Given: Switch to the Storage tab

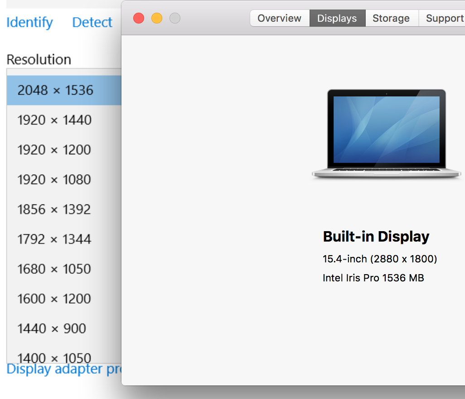Looking at the screenshot, I should [392, 19].
